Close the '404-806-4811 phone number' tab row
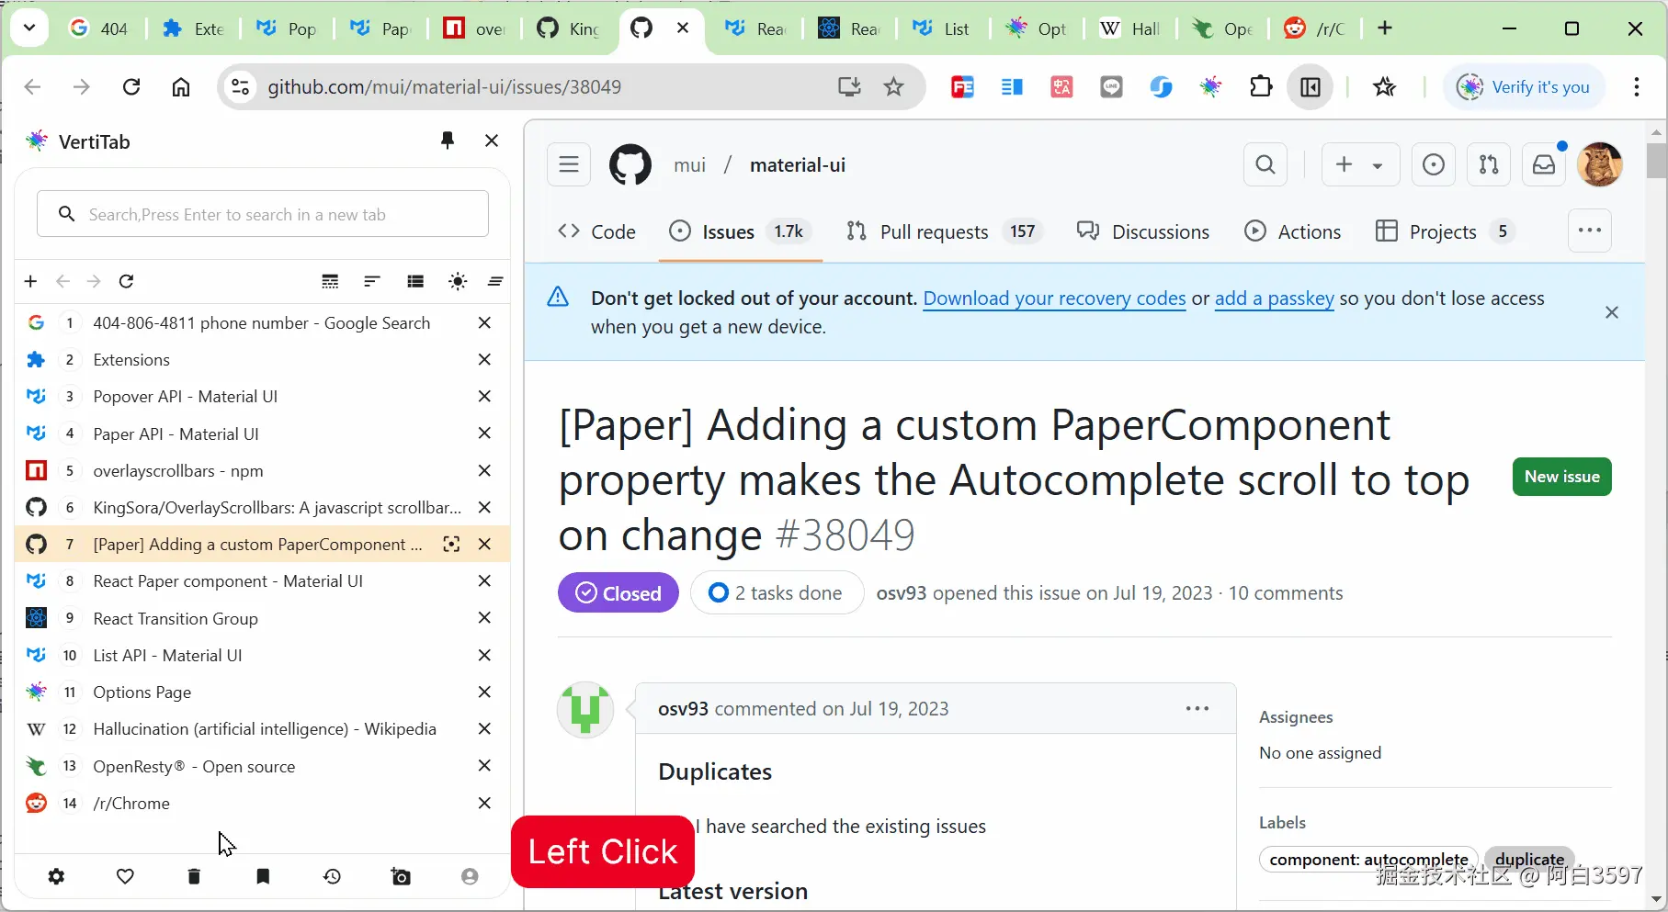This screenshot has width=1668, height=912. pyautogui.click(x=484, y=322)
